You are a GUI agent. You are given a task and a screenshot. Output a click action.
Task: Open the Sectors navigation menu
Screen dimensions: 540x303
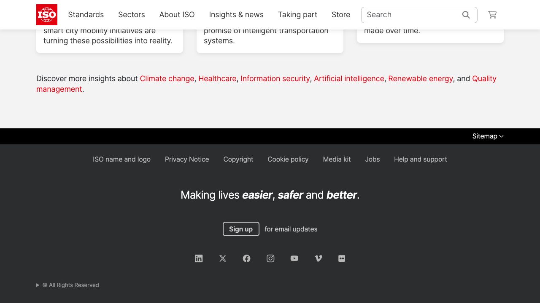click(x=131, y=15)
